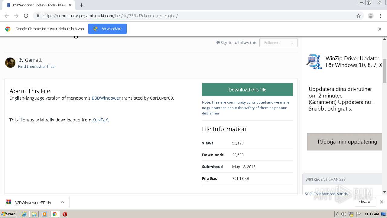Open Chrome's three-dot menu
387x218 pixels.
point(381,16)
